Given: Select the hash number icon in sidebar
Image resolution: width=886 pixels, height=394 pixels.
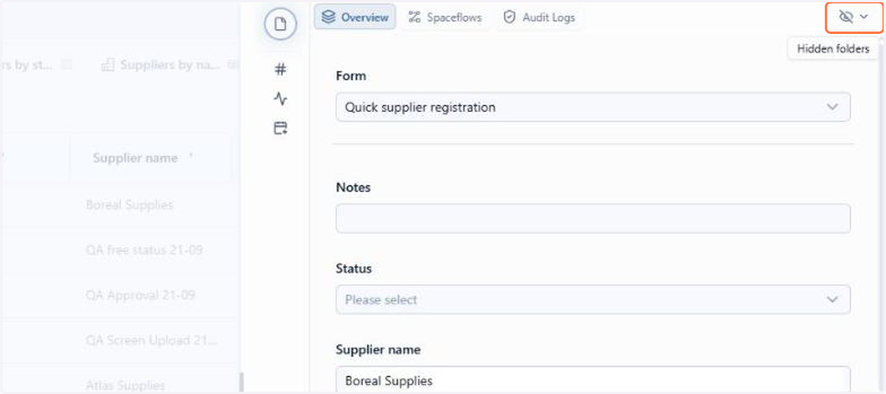Looking at the screenshot, I should click(281, 69).
